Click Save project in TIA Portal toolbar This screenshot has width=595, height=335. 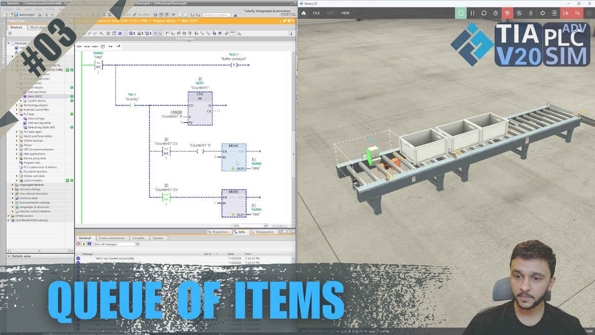pyautogui.click(x=24, y=14)
